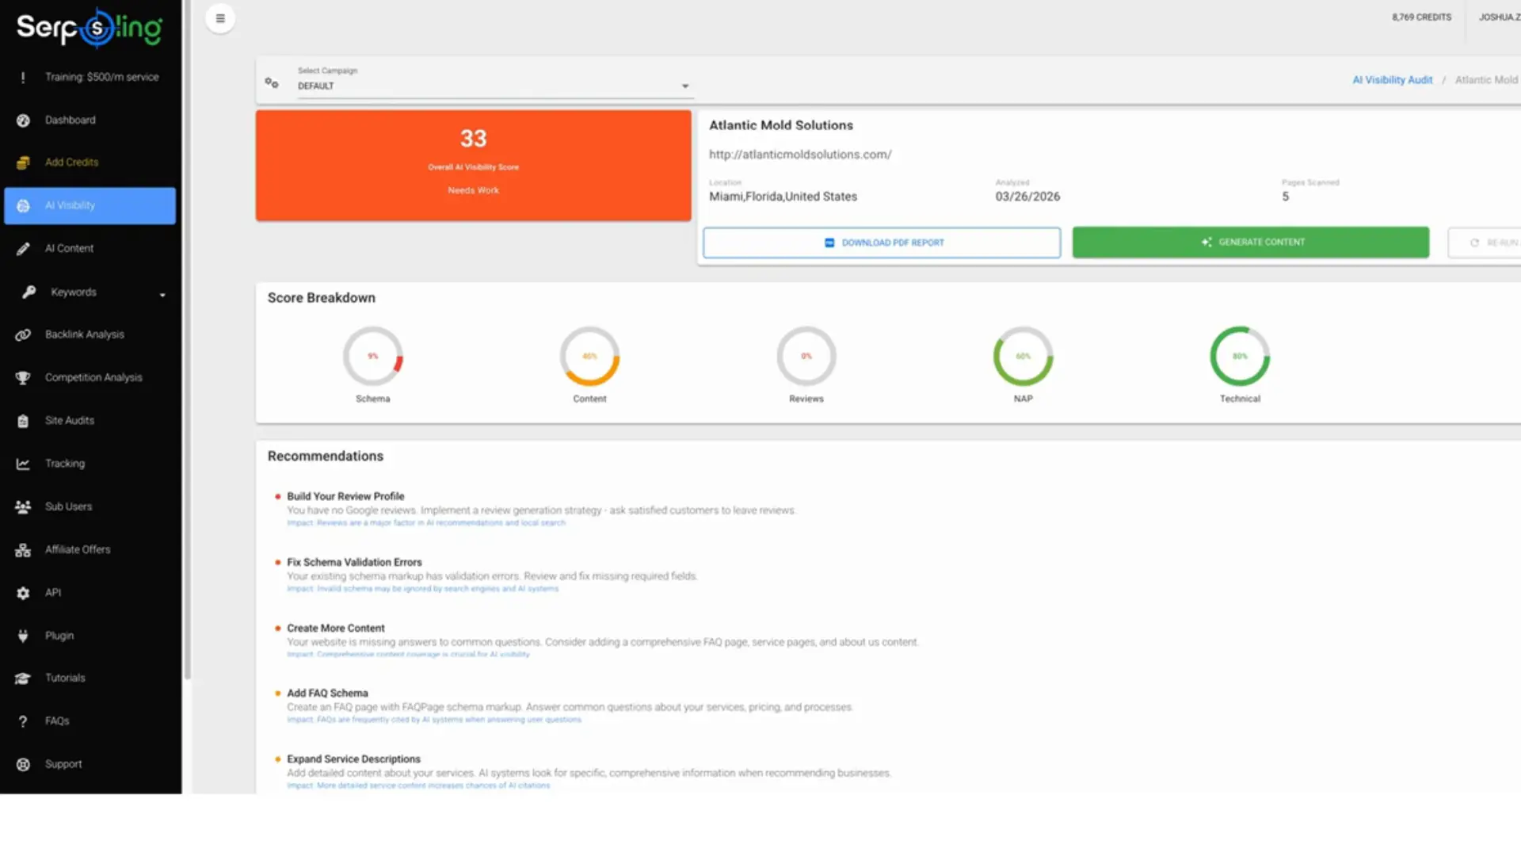This screenshot has height=856, width=1521.
Task: Click the AI Content pen icon
Action: coord(23,248)
